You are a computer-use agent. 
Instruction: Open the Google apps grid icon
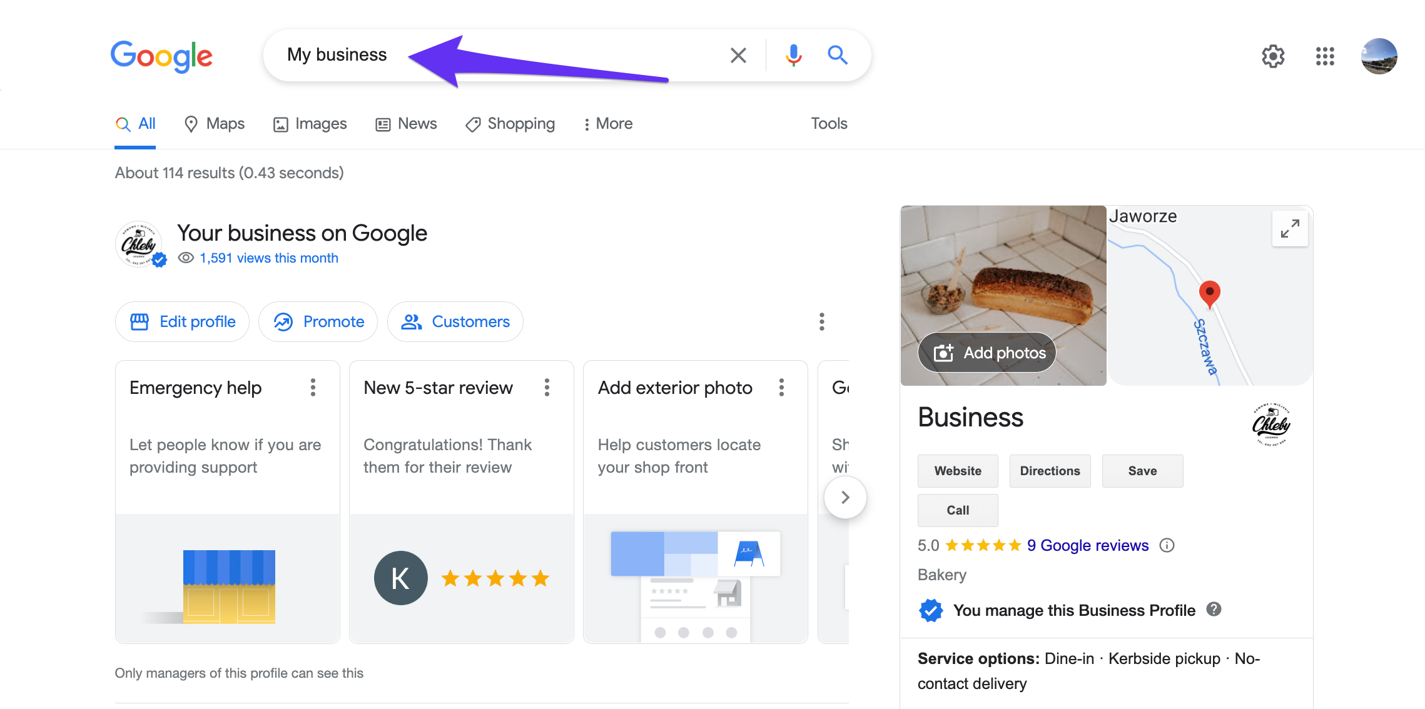(x=1325, y=56)
